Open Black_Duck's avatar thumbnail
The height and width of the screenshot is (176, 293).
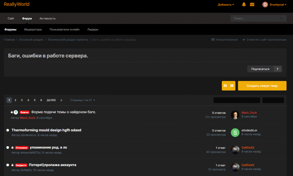(x=235, y=115)
